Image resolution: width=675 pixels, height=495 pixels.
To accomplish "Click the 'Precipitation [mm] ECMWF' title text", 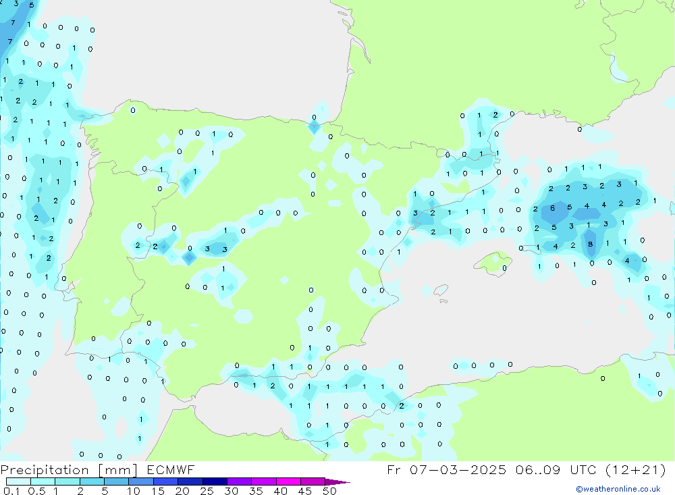I will coord(98,470).
